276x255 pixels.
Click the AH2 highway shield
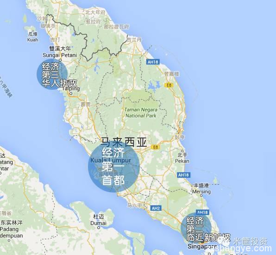pos(156,208)
